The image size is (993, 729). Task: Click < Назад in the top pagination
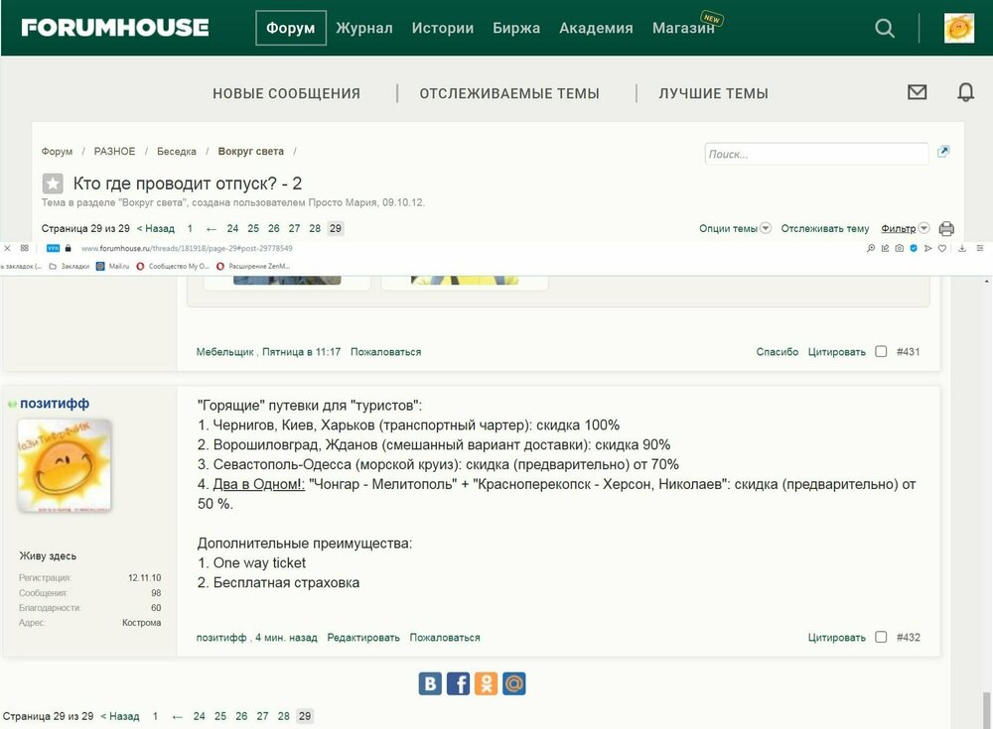click(156, 228)
